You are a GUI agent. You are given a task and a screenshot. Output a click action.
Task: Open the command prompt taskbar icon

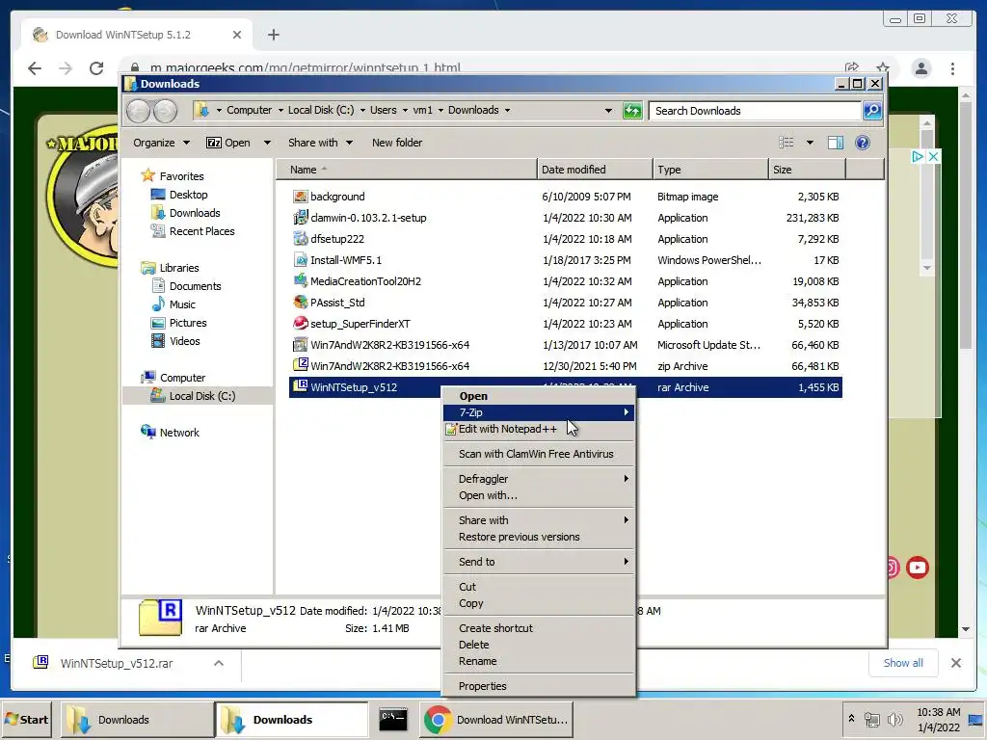pos(393,719)
